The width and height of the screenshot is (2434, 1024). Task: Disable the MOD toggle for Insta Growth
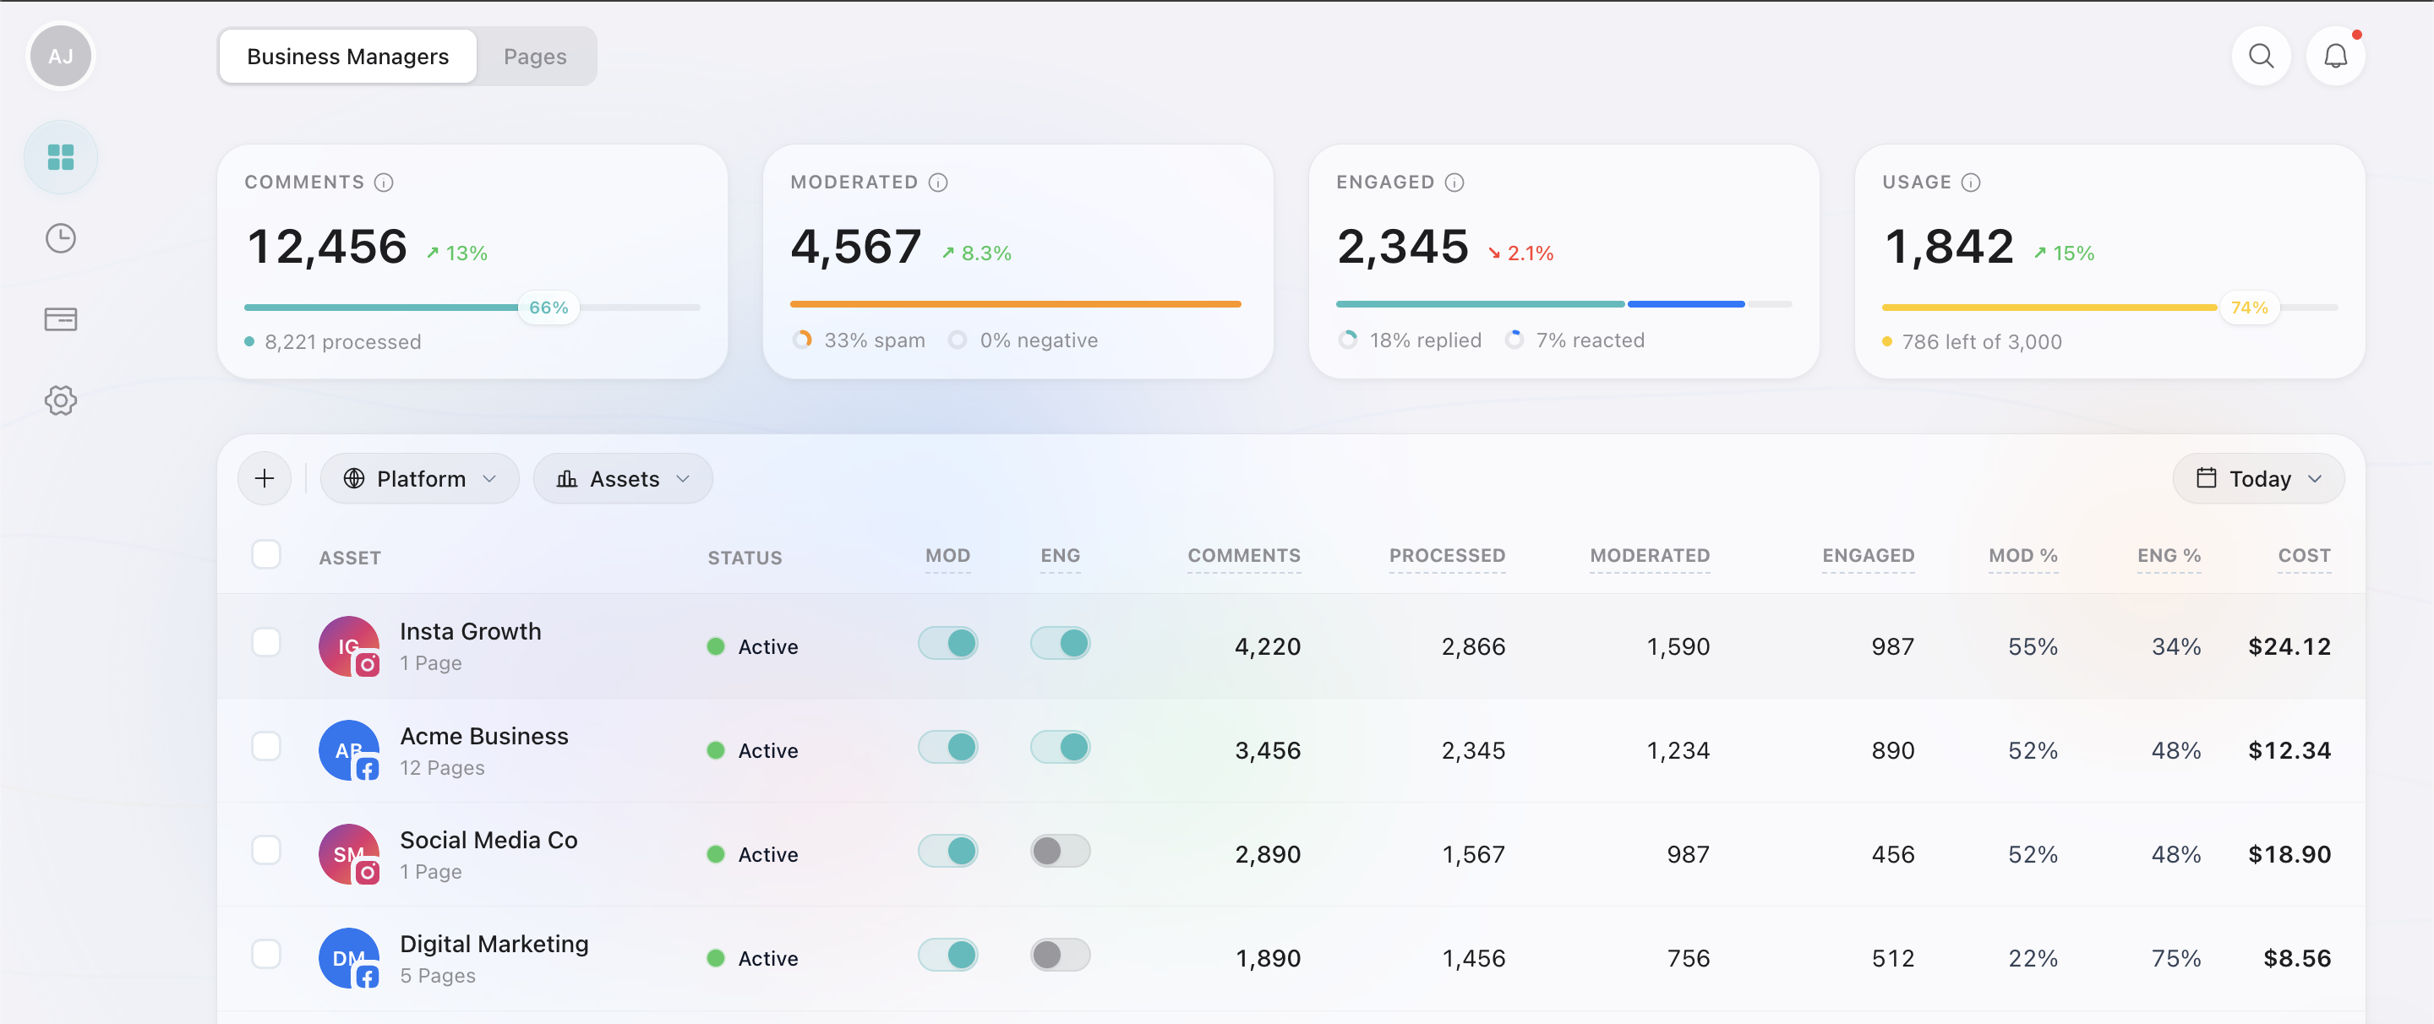pos(947,643)
